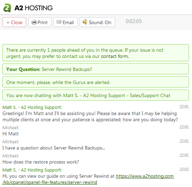Select 'How does the restore process work?' message

tap(41, 162)
